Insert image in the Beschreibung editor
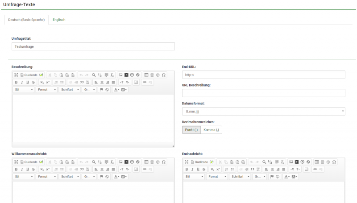The image size is (357, 203). (x=120, y=75)
